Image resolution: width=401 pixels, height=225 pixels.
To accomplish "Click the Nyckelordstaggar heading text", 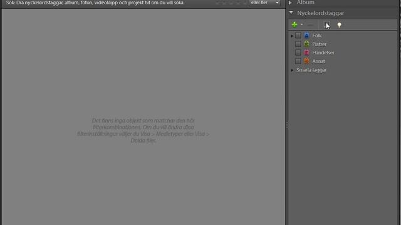I will click(320, 13).
